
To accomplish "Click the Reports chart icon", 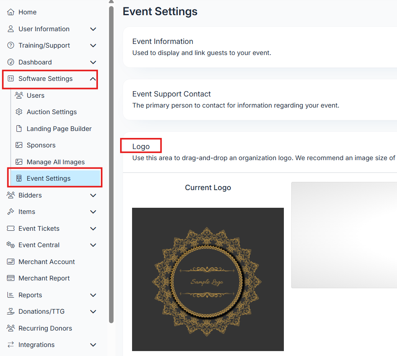I will click(x=11, y=295).
